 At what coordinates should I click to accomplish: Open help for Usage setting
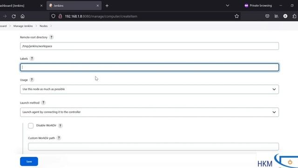click(x=32, y=80)
